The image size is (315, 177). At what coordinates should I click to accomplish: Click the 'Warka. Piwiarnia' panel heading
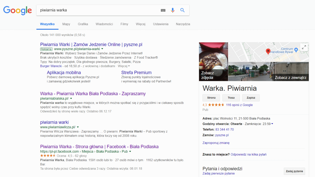229,88
